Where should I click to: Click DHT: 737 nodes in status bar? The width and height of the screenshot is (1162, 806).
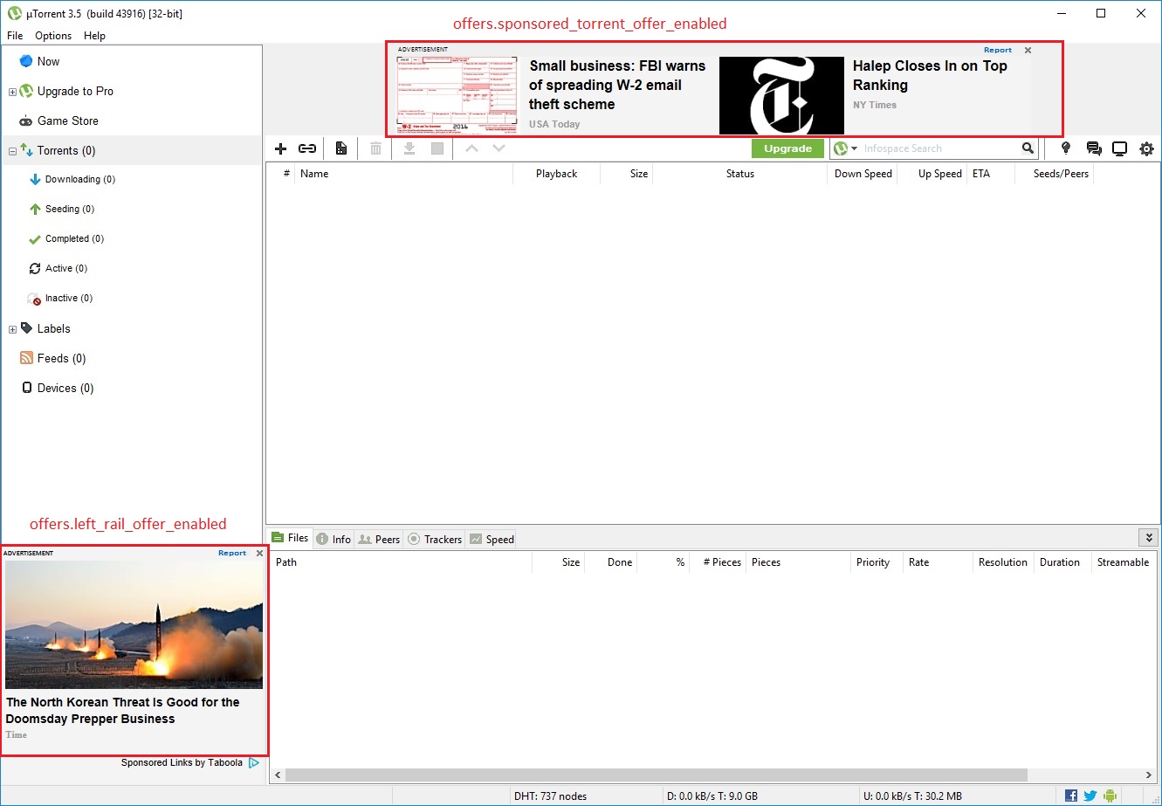click(550, 796)
